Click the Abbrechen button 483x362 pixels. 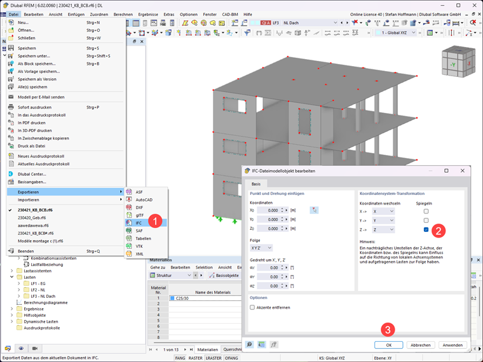click(x=421, y=345)
